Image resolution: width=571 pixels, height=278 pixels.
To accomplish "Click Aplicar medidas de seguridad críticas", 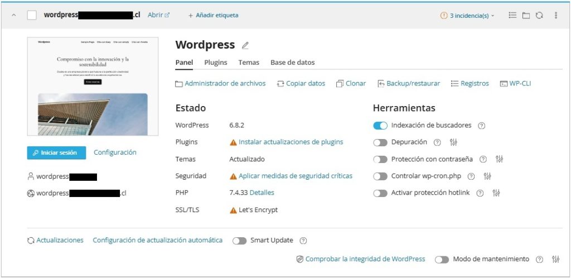I will [x=296, y=176].
